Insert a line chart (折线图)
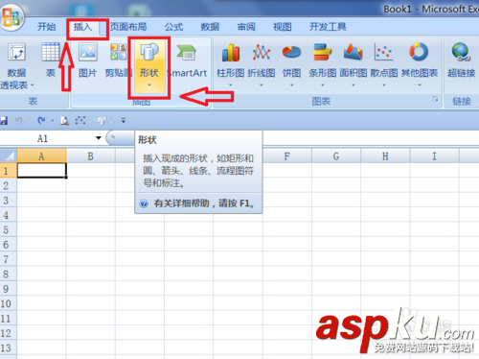Image resolution: width=479 pixels, height=359 pixels. click(x=262, y=60)
